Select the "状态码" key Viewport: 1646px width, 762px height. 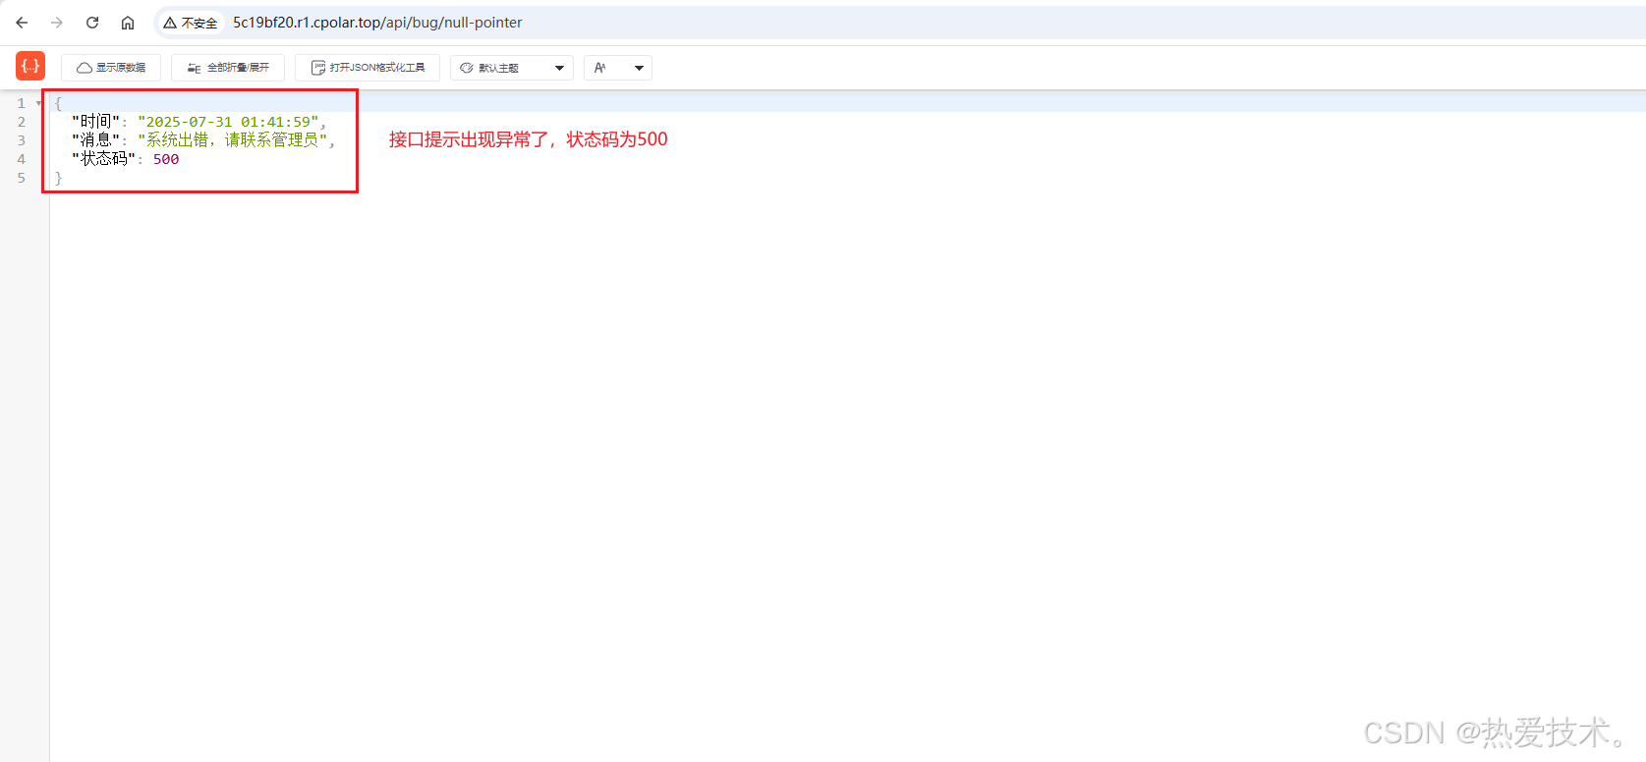point(103,159)
